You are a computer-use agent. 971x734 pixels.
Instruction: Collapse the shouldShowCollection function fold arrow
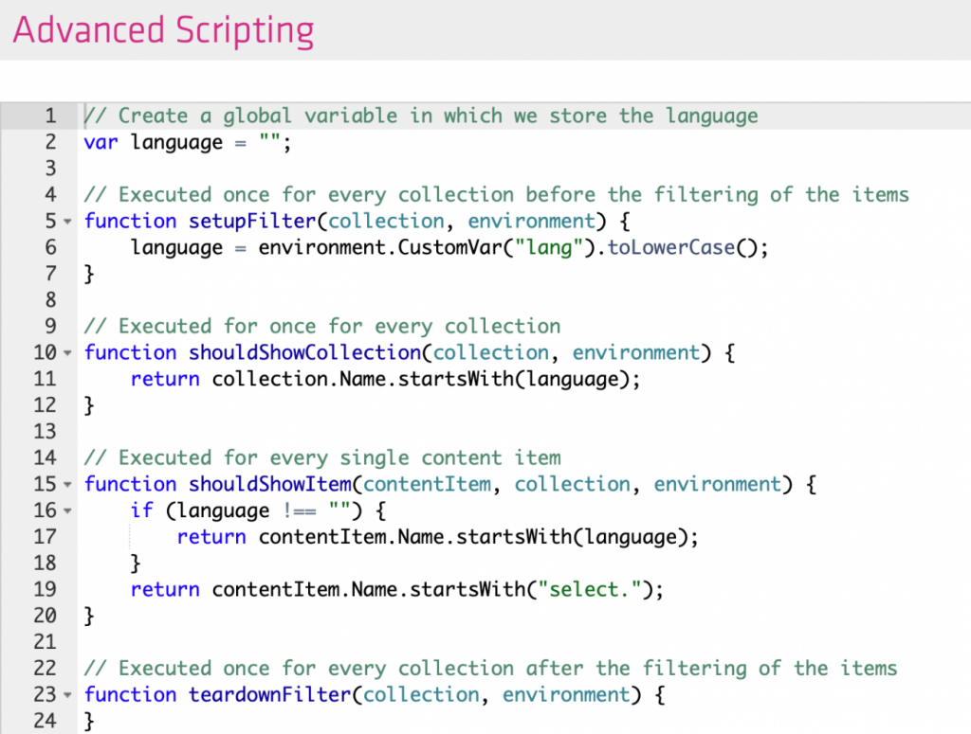coord(67,353)
